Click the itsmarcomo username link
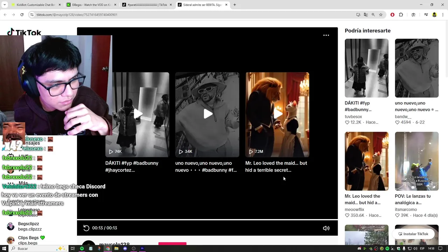Screen dimensions: 448x252 coord(406,209)
